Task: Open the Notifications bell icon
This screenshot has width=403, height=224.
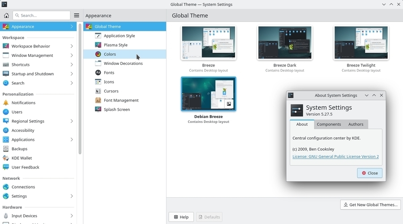Action: tap(6, 103)
